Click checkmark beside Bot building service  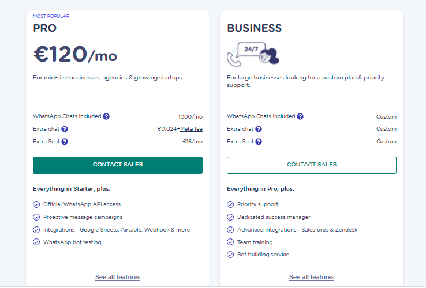[230, 255]
